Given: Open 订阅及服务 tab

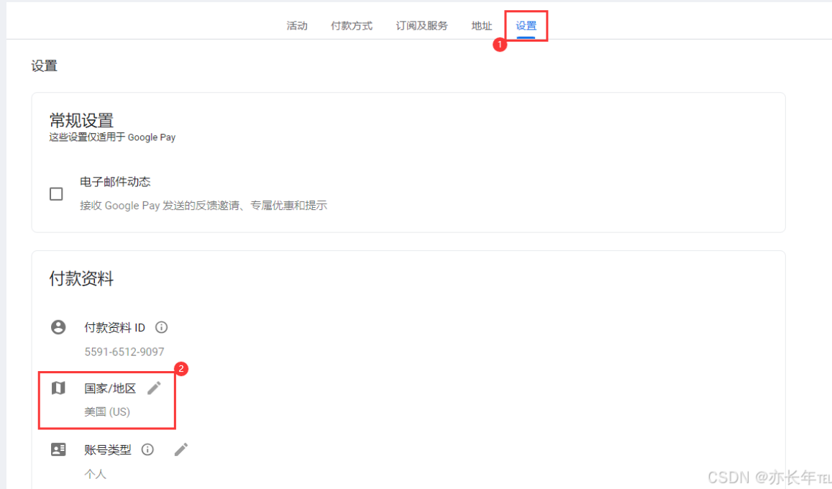Looking at the screenshot, I should click(422, 25).
